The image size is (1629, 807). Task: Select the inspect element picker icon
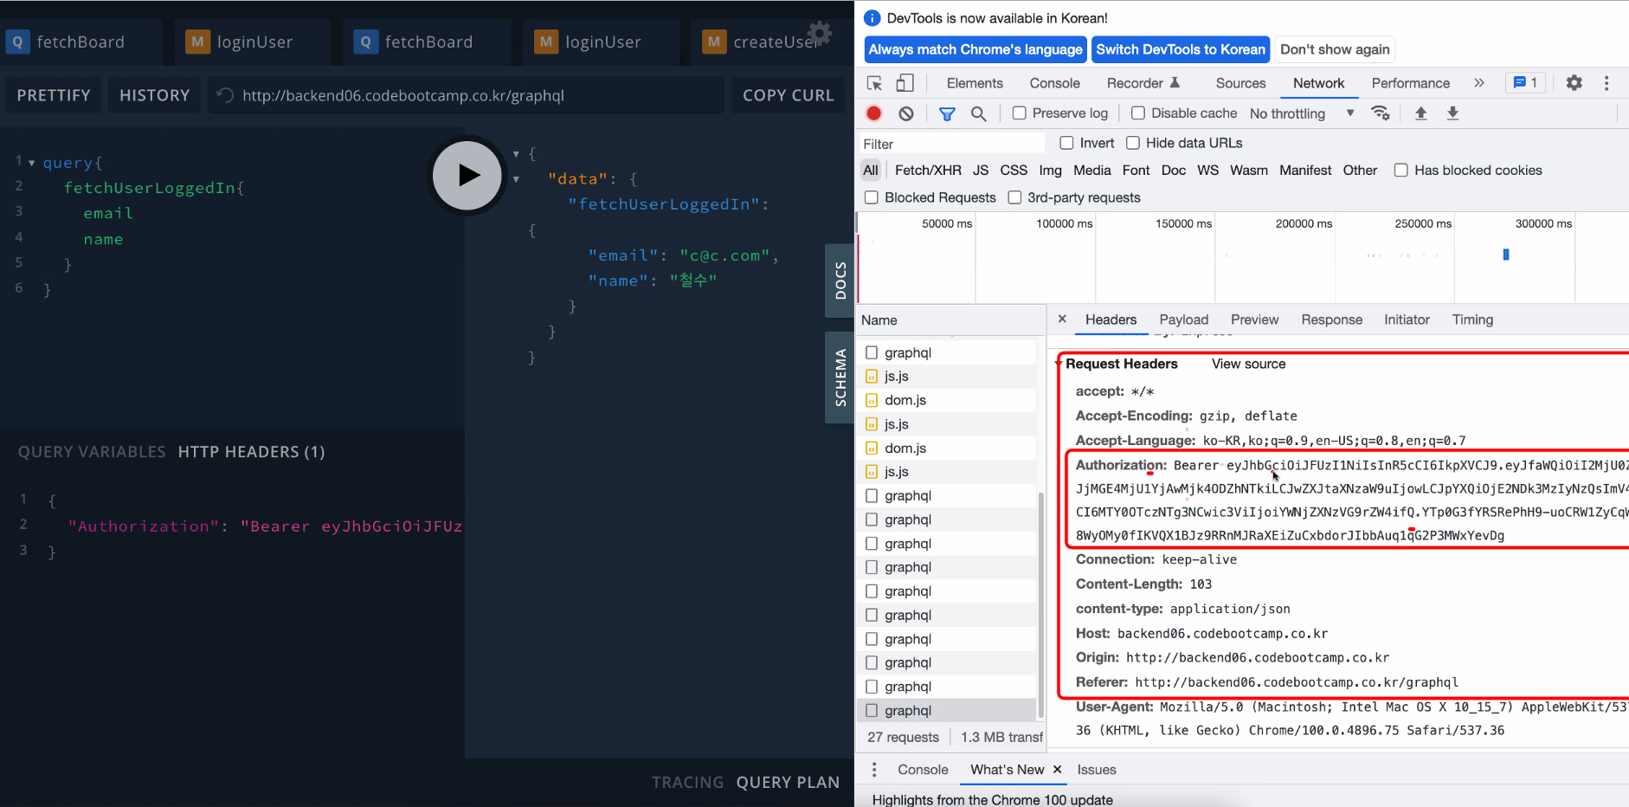click(x=874, y=83)
